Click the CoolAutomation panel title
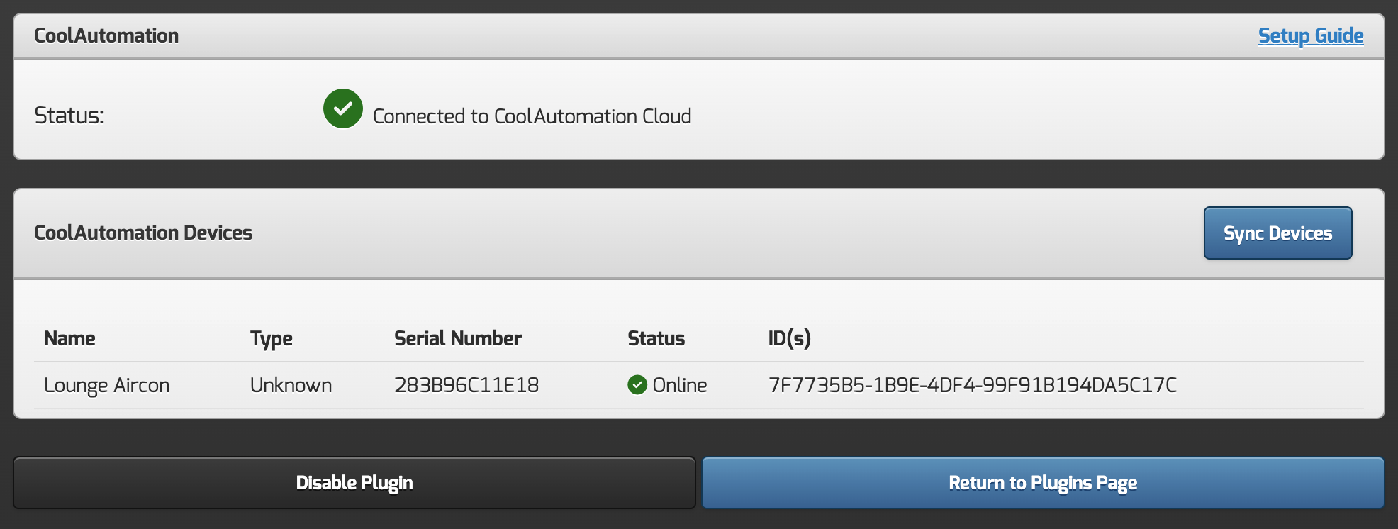The height and width of the screenshot is (529, 1398). tap(106, 35)
